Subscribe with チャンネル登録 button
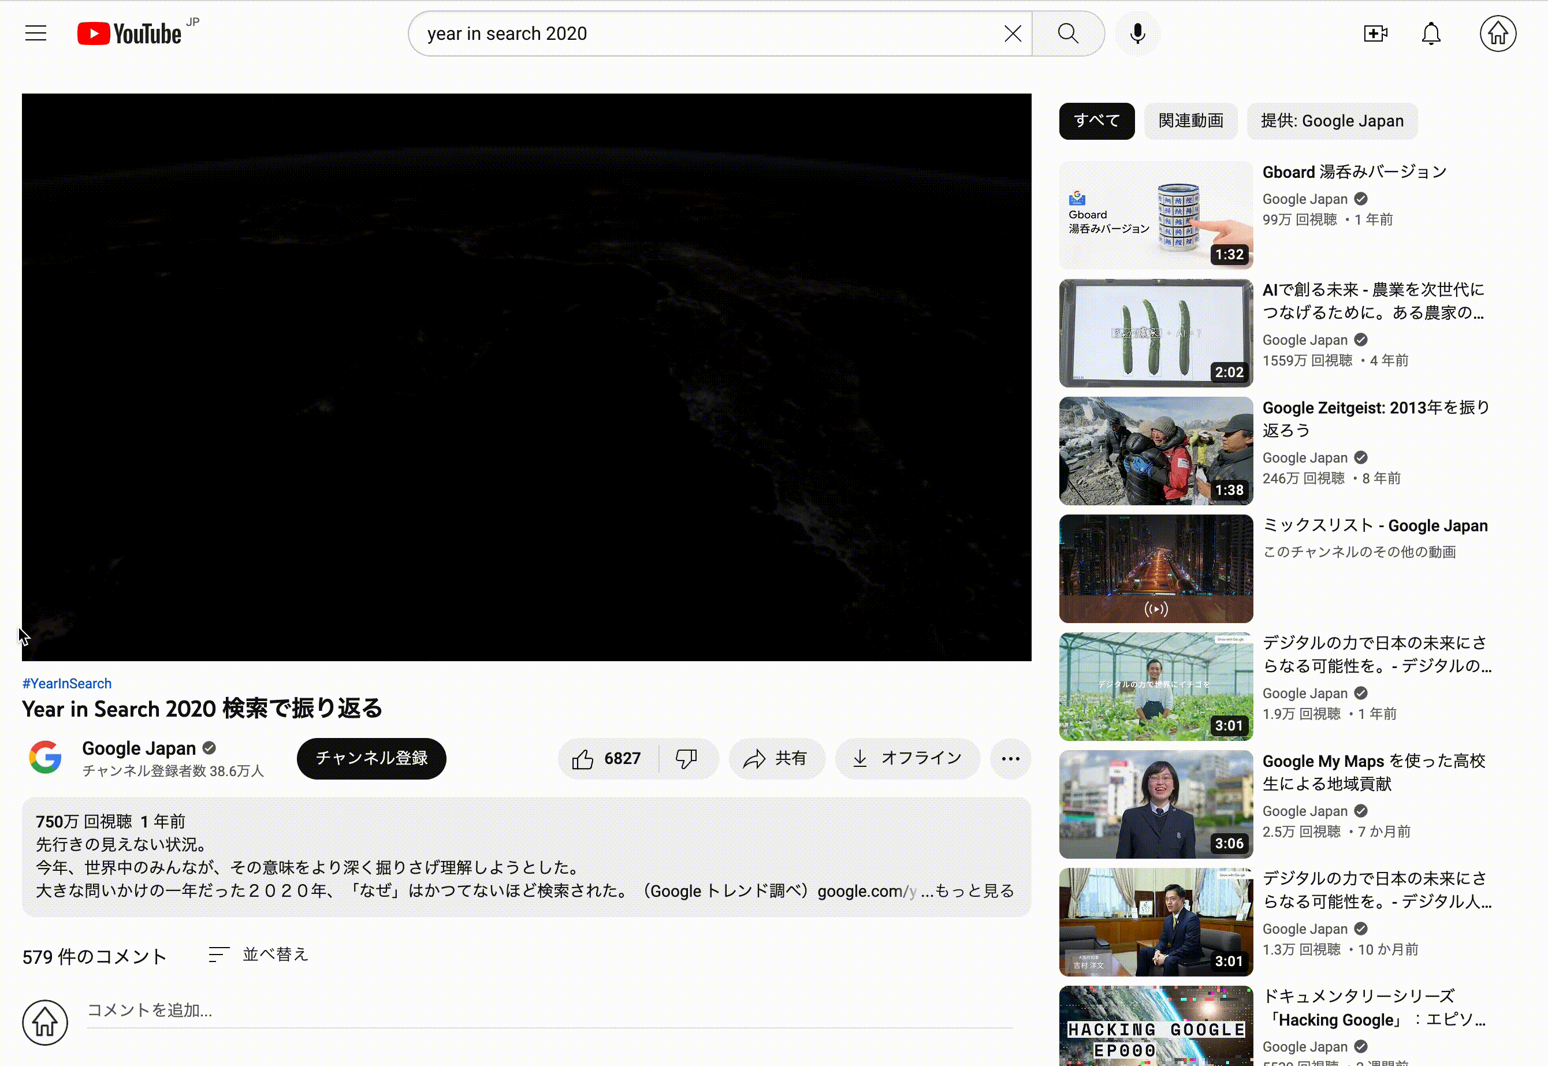The height and width of the screenshot is (1066, 1548). pos(371,759)
